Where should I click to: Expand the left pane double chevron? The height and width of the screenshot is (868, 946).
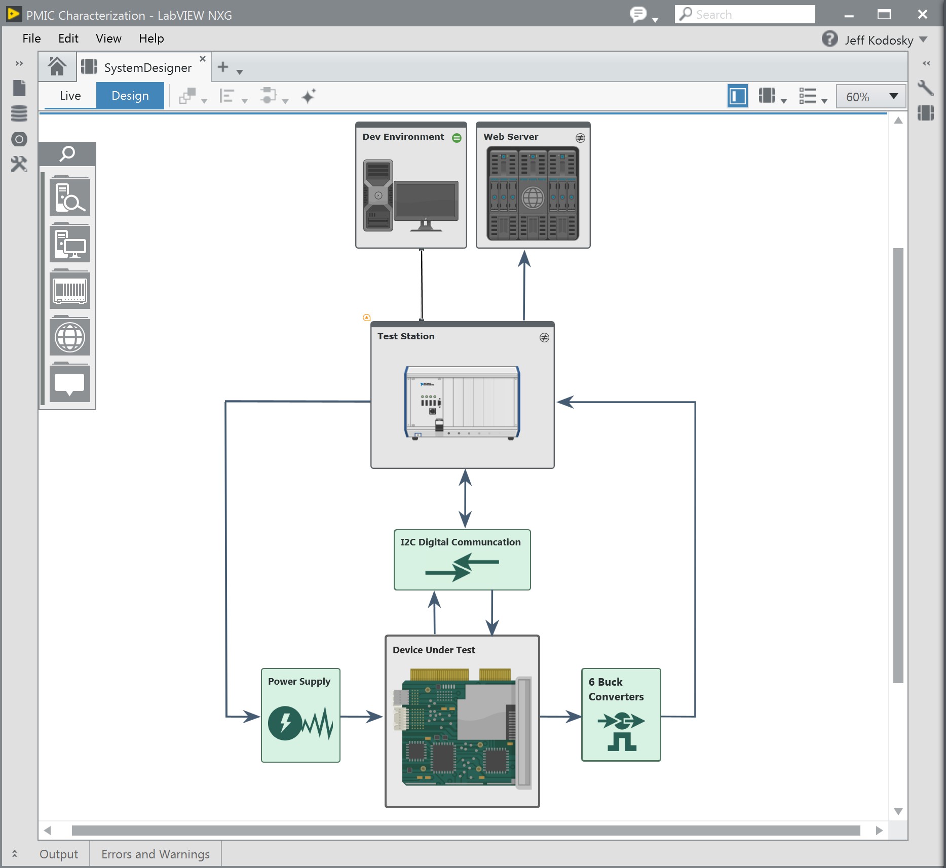click(19, 63)
